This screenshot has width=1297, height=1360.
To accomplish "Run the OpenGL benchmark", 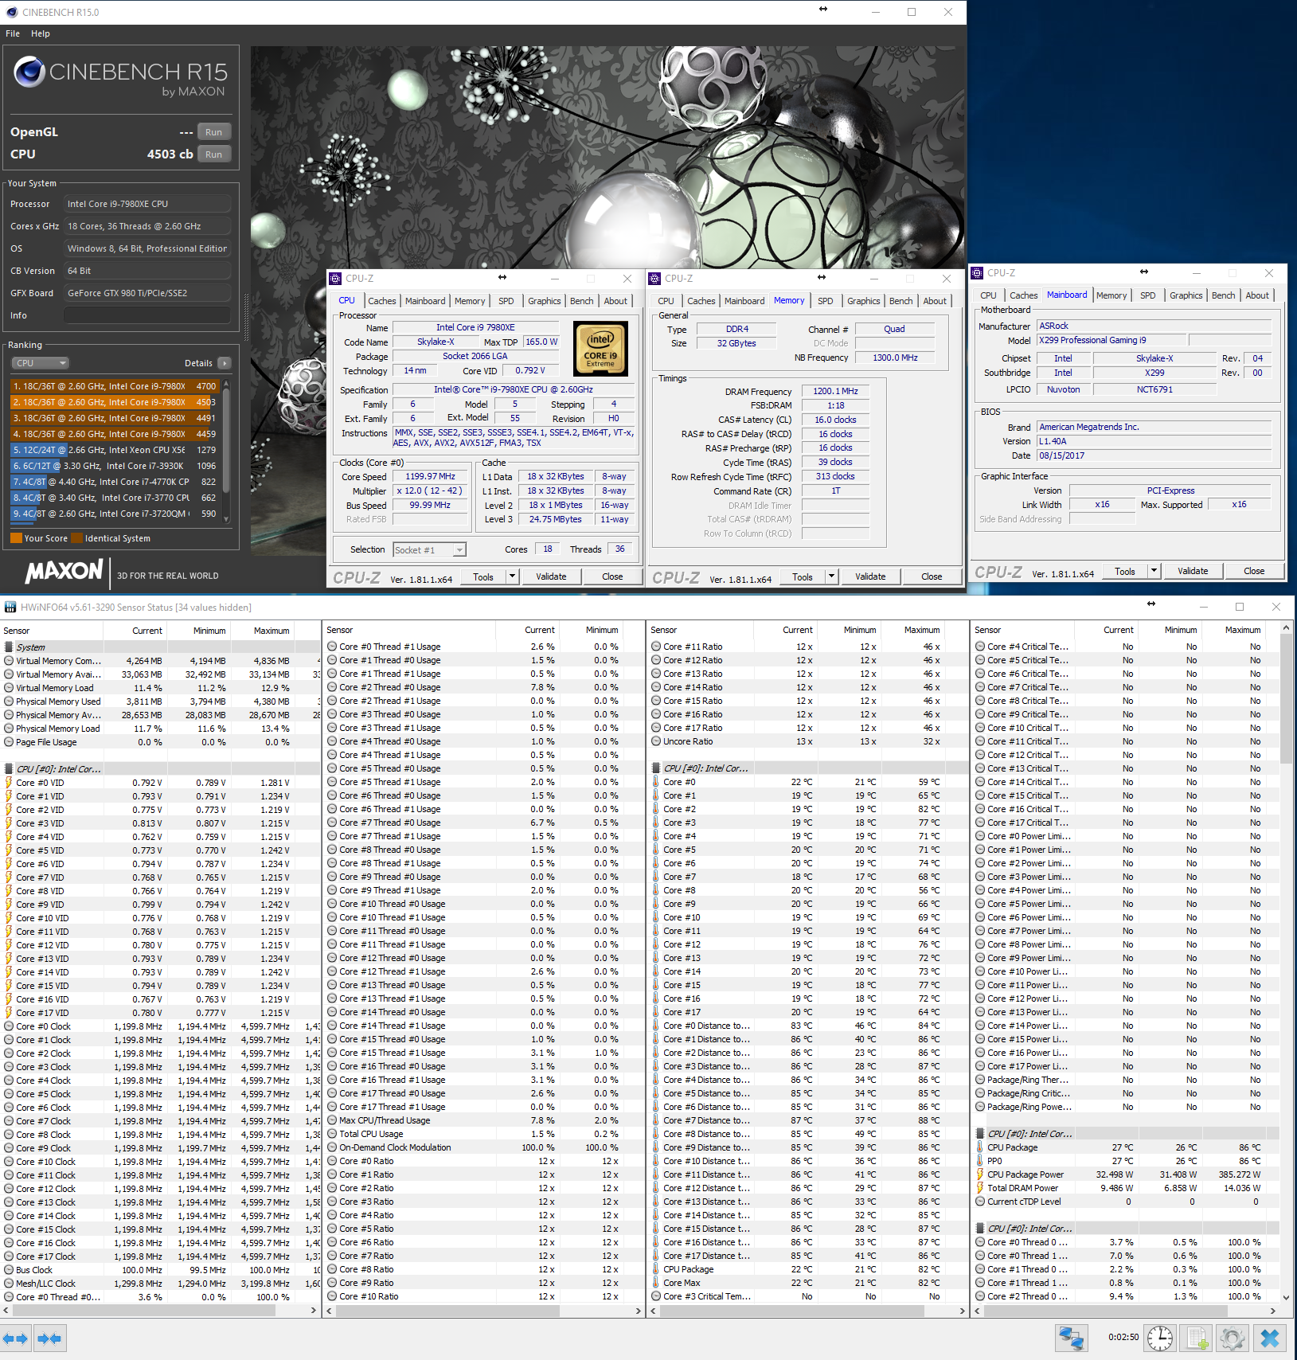I will (x=213, y=132).
